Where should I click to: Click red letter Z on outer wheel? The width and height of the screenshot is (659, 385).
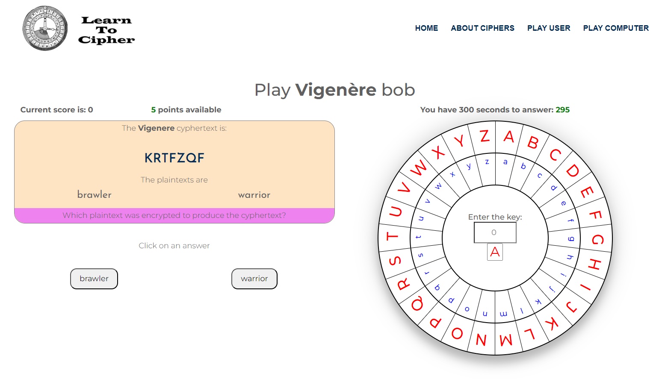pyautogui.click(x=485, y=136)
